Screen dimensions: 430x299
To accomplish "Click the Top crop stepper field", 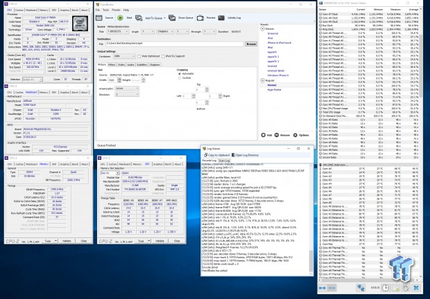I will point(202,89).
